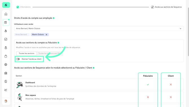Image resolution: width=189 pixels, height=107 pixels.
Task: Open the gear-badge sidebar icon
Action: 6,65
